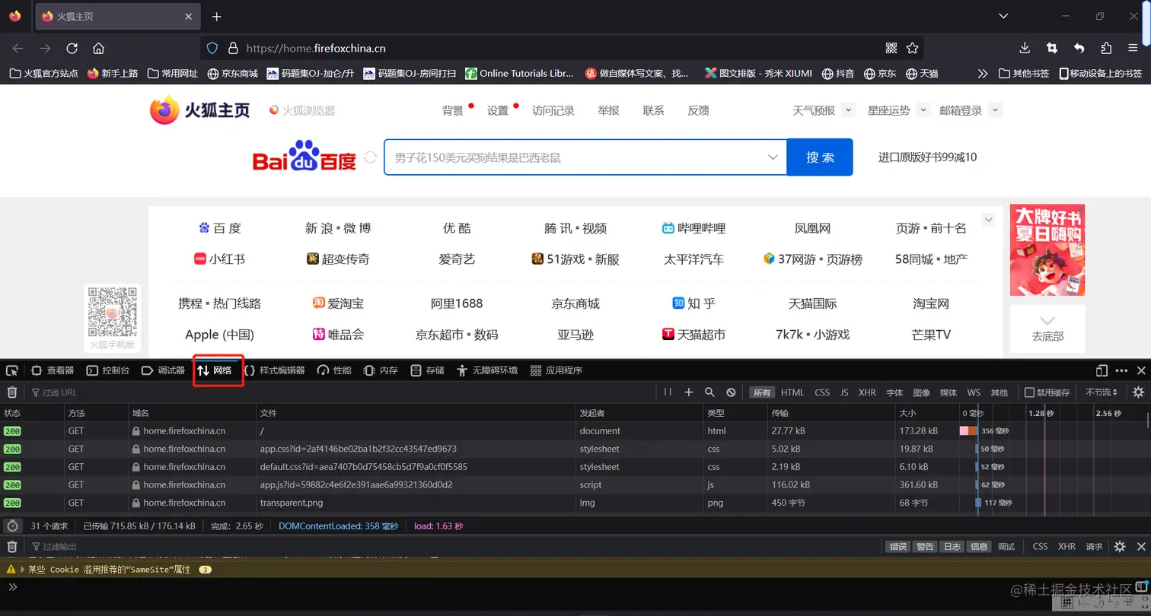The image size is (1151, 616).
Task: Open the list all tabs dropdown arrow
Action: 1003,16
